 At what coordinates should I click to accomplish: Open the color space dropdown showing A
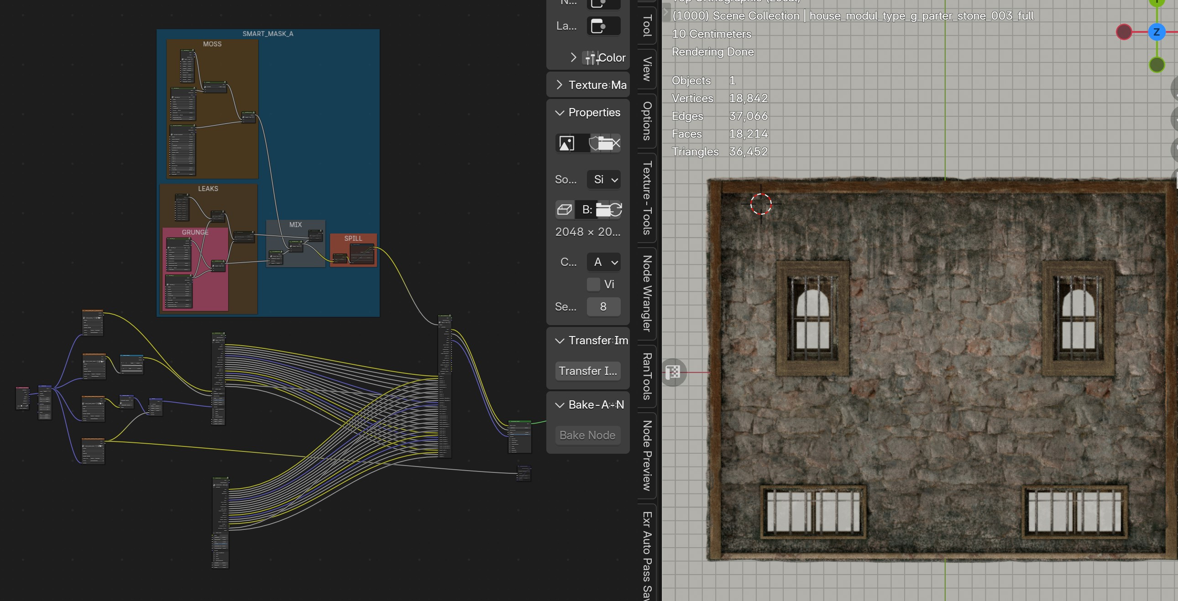(604, 262)
